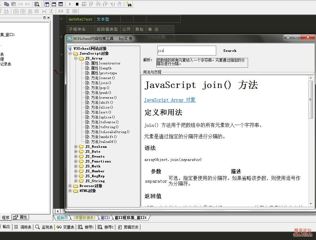316x240 pixels.
Task: Open the 属性 properties tab
Action: [20, 217]
